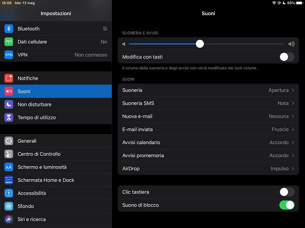This screenshot has height=228, width=305.
Task: Open AirDrop chevron next to Impulso
Action: point(292,169)
